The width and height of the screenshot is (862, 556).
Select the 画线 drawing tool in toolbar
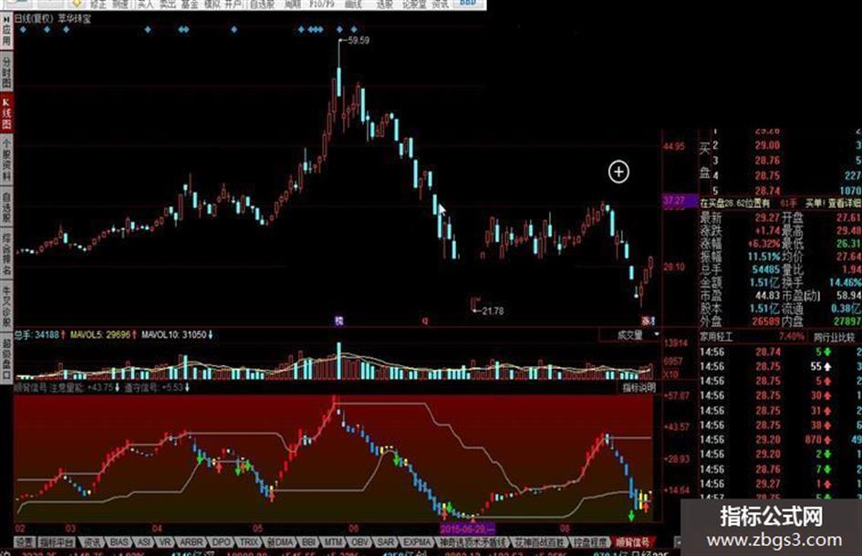(x=353, y=4)
